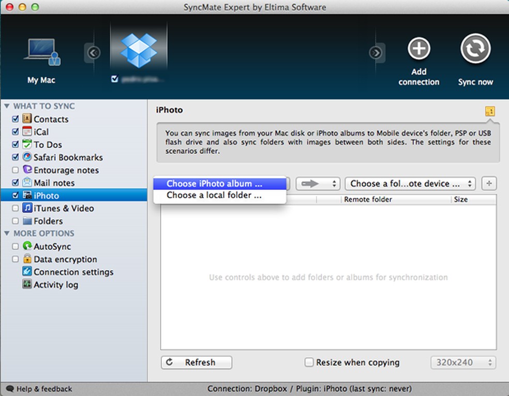Click the Refresh button

click(196, 362)
